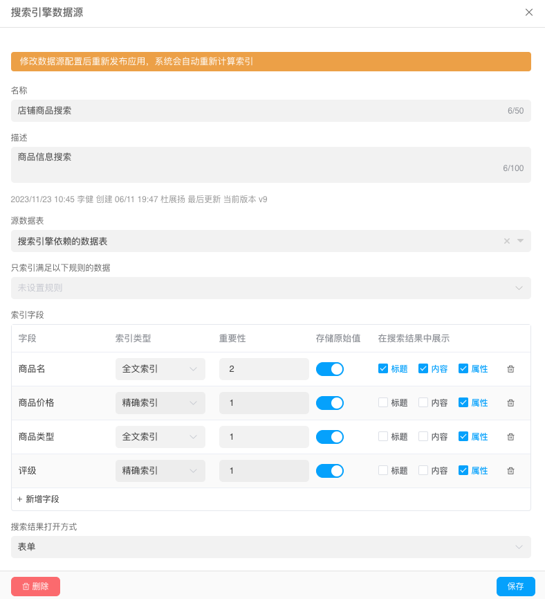
Task: Check 内容 checkbox for 商品价格
Action: [423, 403]
